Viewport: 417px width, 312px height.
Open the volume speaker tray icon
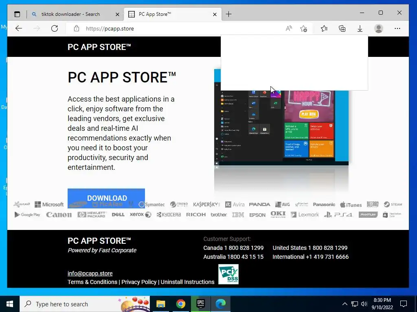pos(364,304)
